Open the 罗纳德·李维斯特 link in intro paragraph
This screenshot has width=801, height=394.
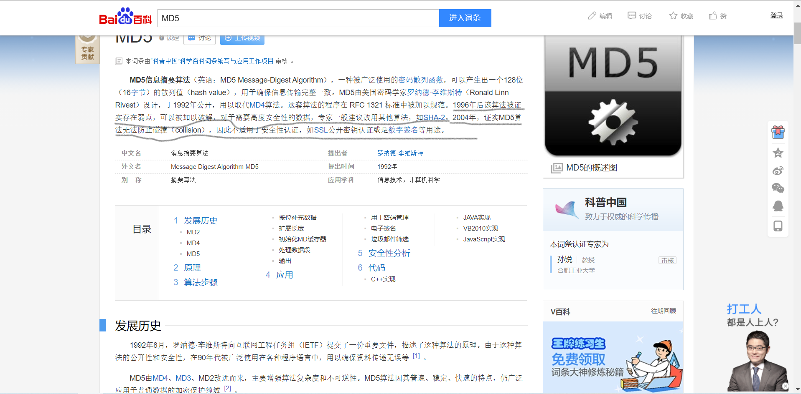[435, 93]
